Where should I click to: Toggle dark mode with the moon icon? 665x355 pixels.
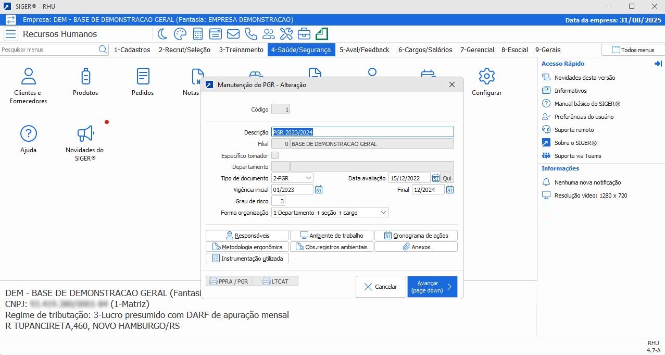[x=162, y=34]
